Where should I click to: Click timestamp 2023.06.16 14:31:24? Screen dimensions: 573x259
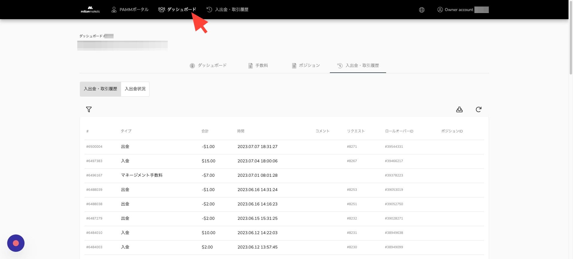(257, 190)
